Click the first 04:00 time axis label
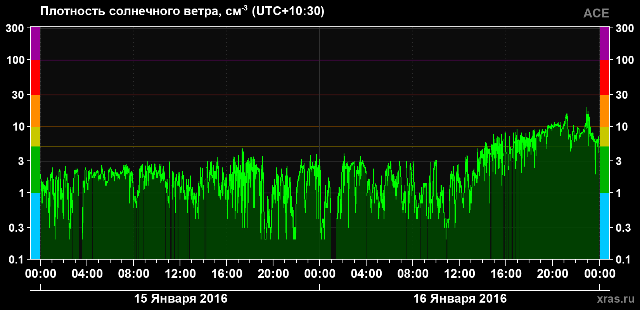Image resolution: width=640 pixels, height=310 pixels. pos(87,274)
